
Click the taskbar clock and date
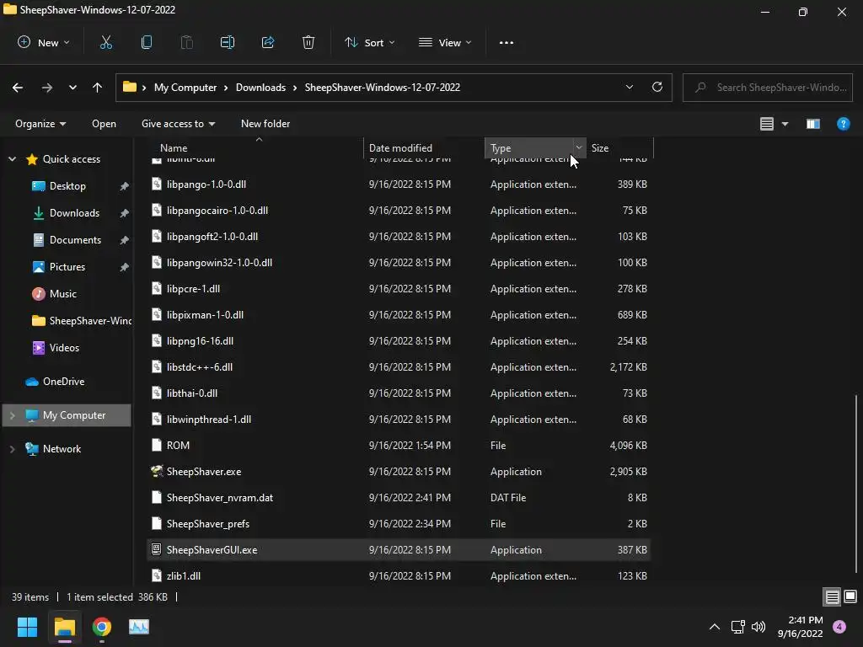(x=801, y=627)
